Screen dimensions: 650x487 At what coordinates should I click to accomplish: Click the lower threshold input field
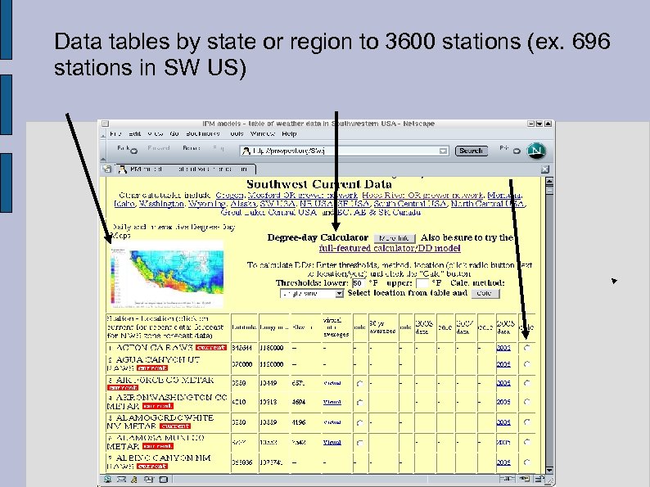click(x=358, y=283)
